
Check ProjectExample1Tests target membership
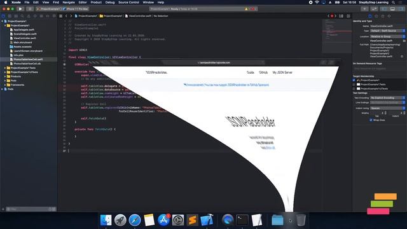354,85
